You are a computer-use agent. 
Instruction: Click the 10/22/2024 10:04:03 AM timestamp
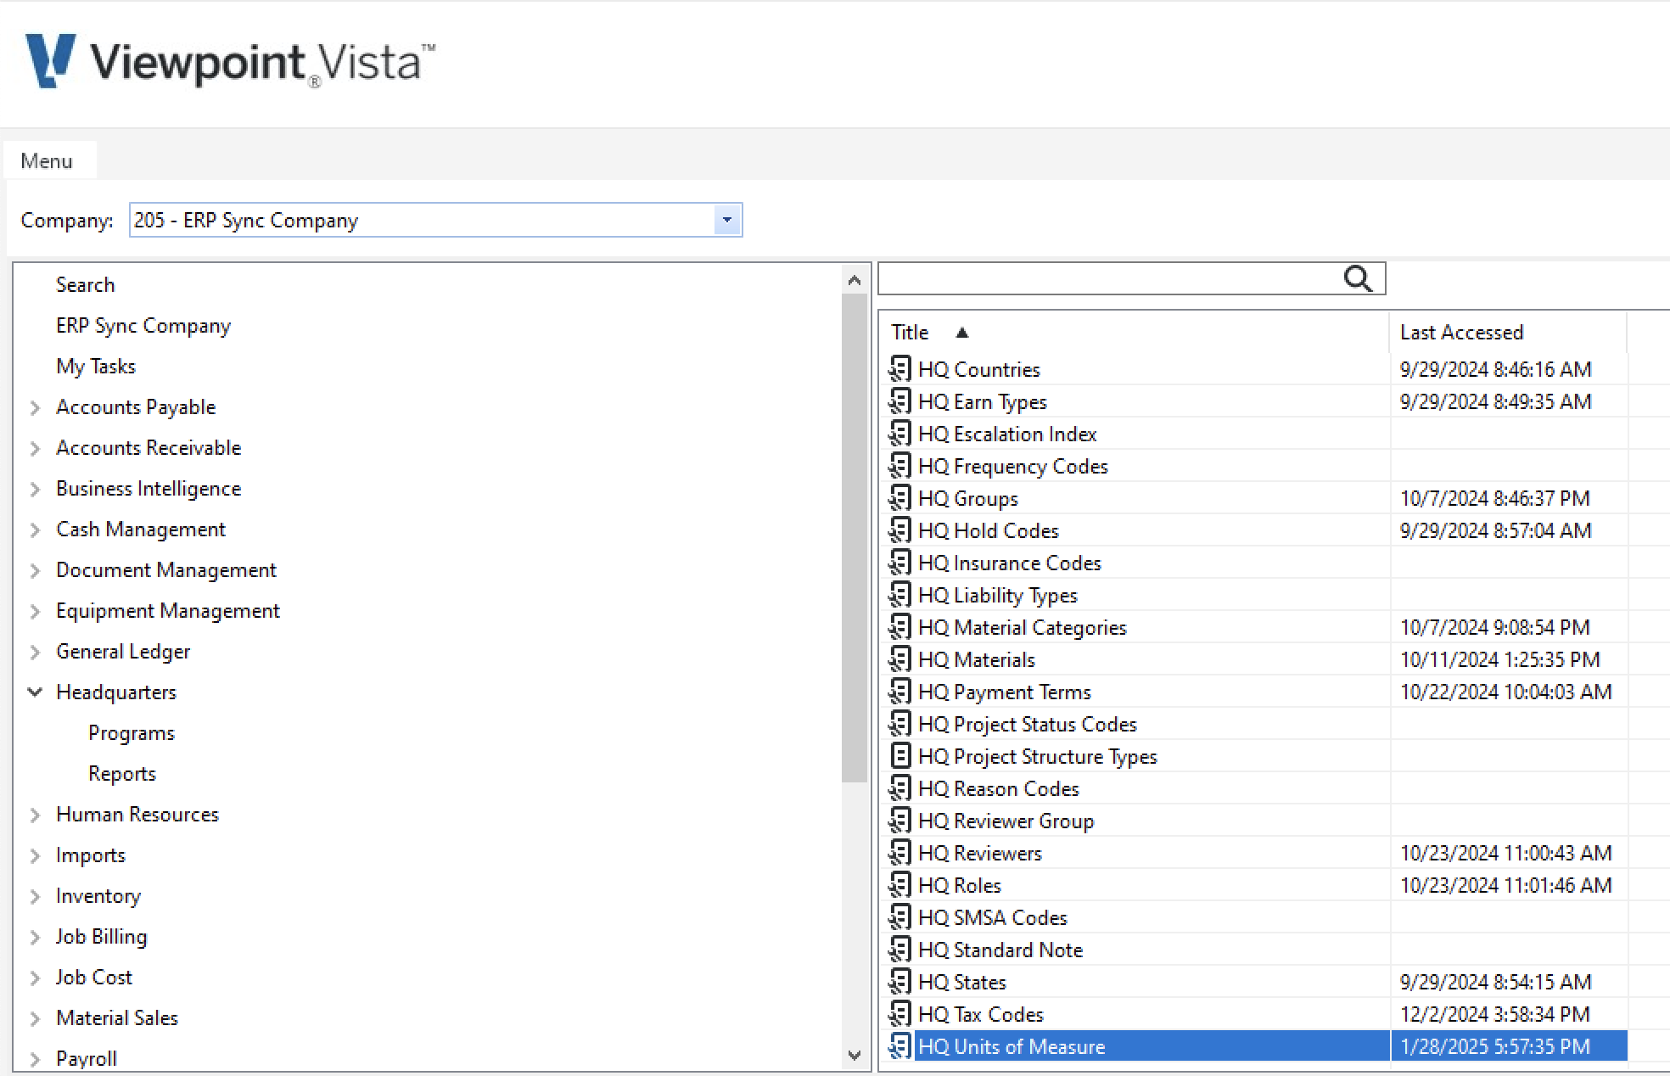click(1505, 692)
